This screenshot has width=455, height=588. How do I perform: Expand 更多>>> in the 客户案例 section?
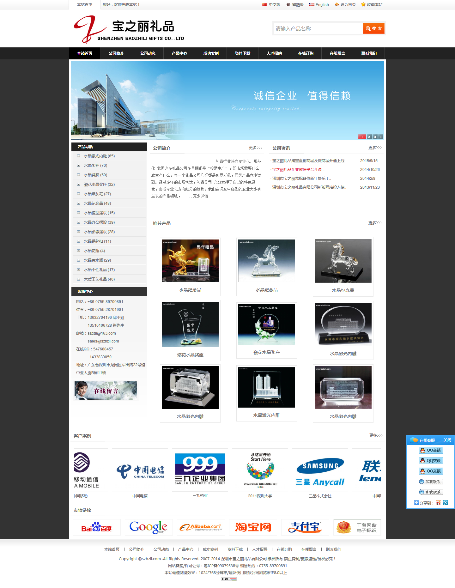pyautogui.click(x=376, y=435)
